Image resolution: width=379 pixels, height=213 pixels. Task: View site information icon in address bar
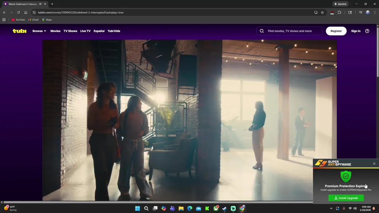point(34,12)
